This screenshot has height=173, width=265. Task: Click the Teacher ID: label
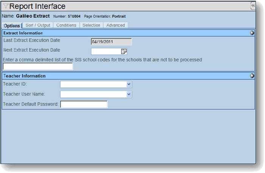15,84
